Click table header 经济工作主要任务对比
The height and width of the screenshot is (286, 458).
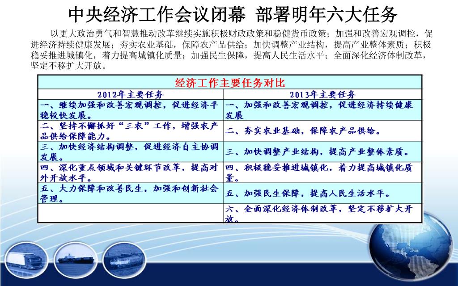[230, 83]
